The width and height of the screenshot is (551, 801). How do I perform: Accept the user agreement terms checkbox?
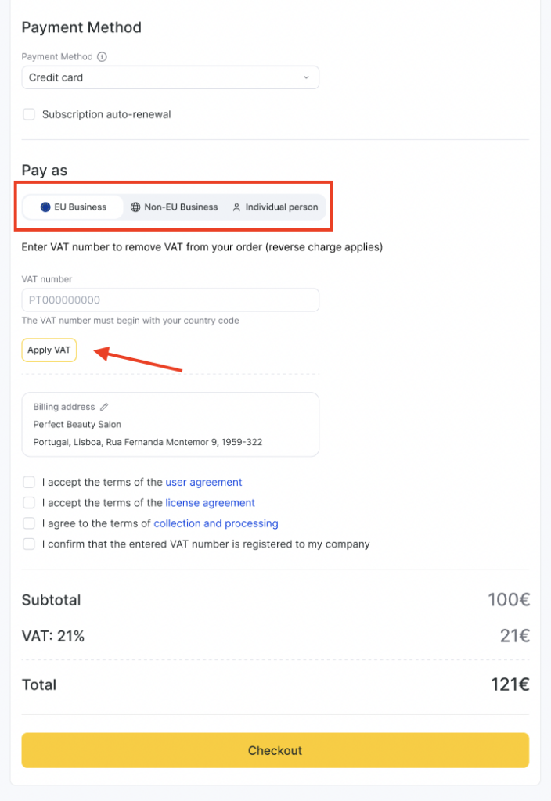pyautogui.click(x=29, y=482)
